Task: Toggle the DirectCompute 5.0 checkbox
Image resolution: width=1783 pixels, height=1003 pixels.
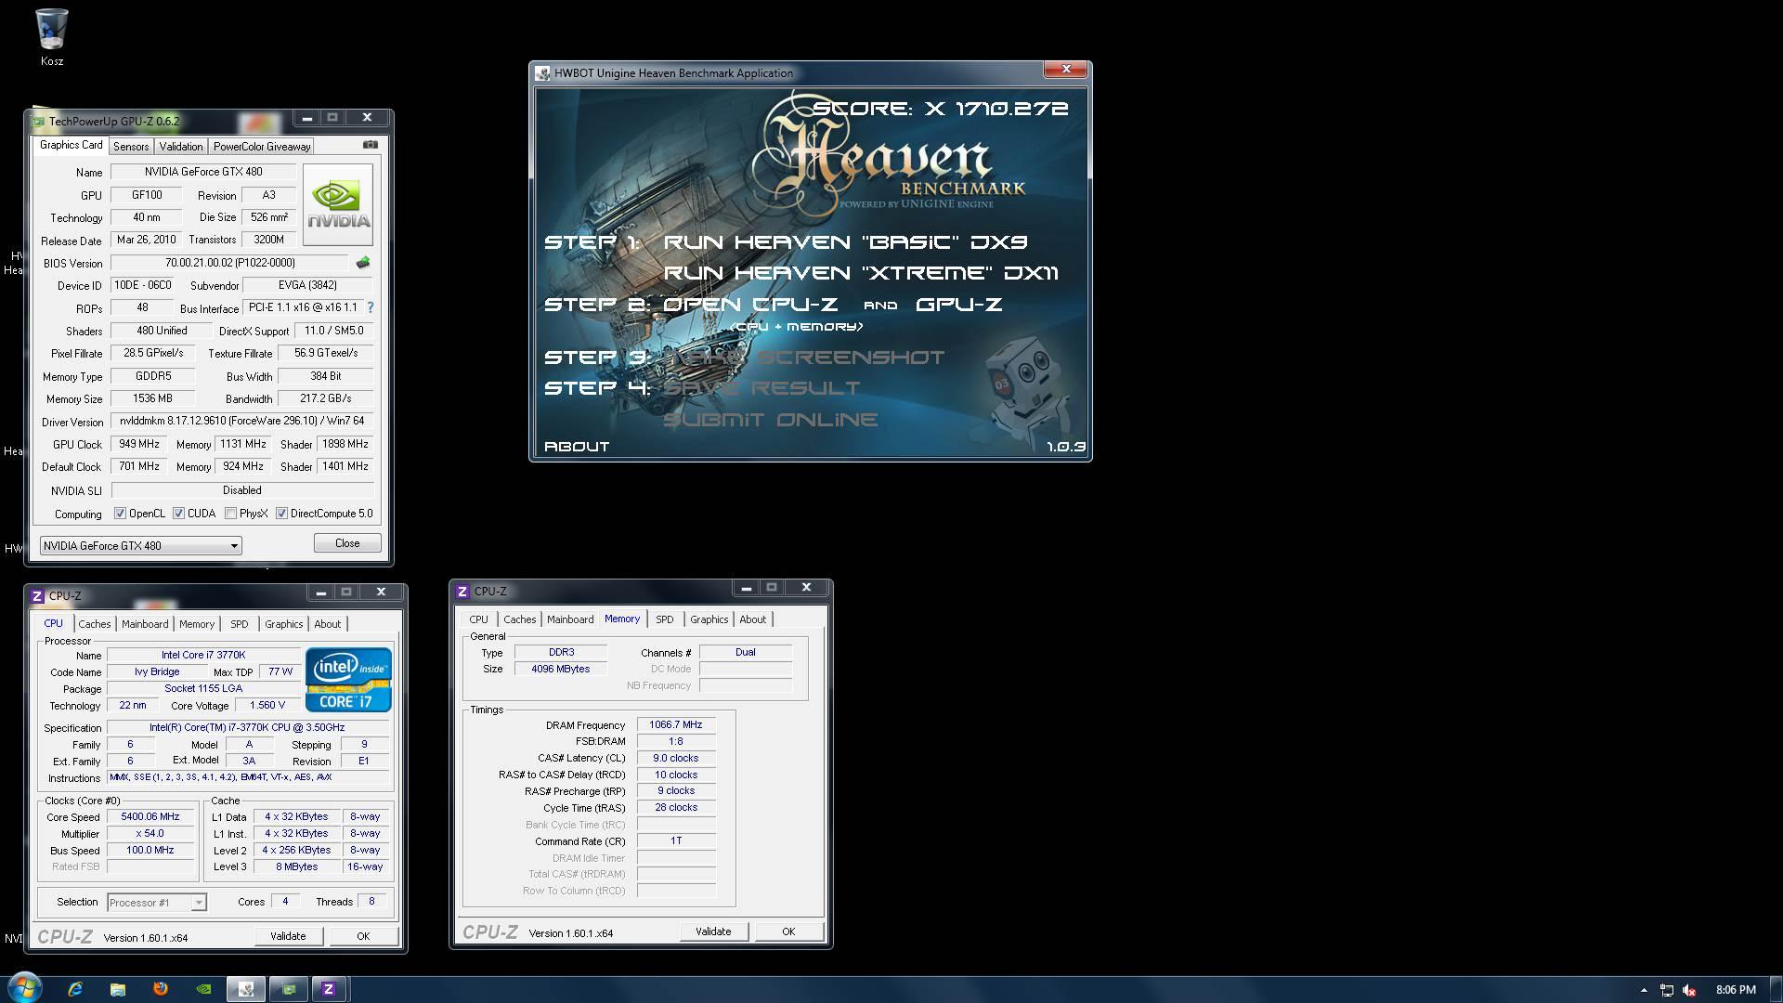Action: pyautogui.click(x=281, y=514)
